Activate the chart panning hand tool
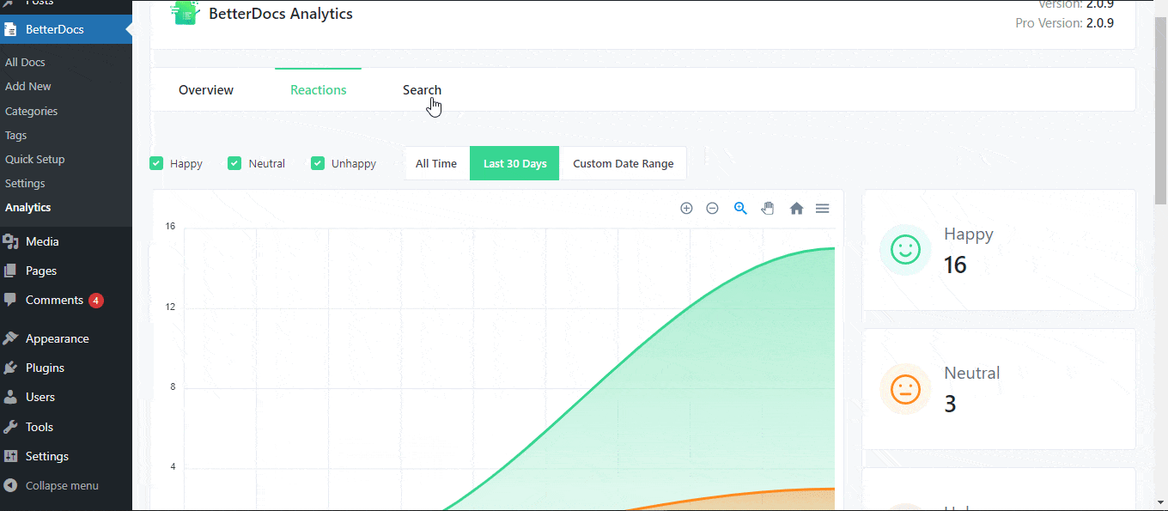Viewport: 1168px width, 511px height. [x=768, y=208]
